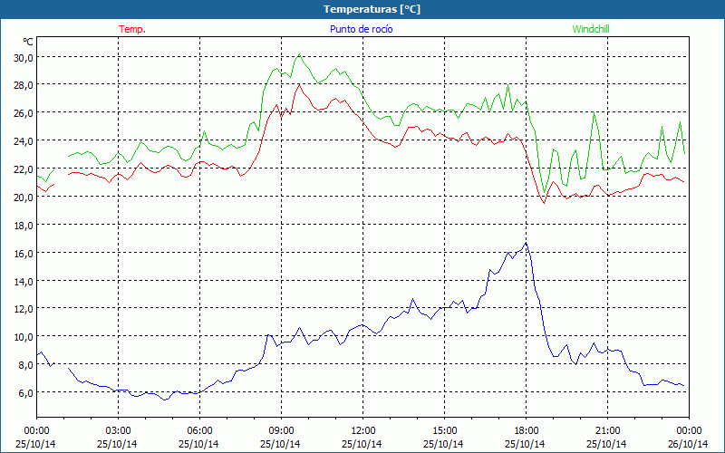
Task: Click the '25/10/14' date under 12:00
Action: tap(362, 444)
